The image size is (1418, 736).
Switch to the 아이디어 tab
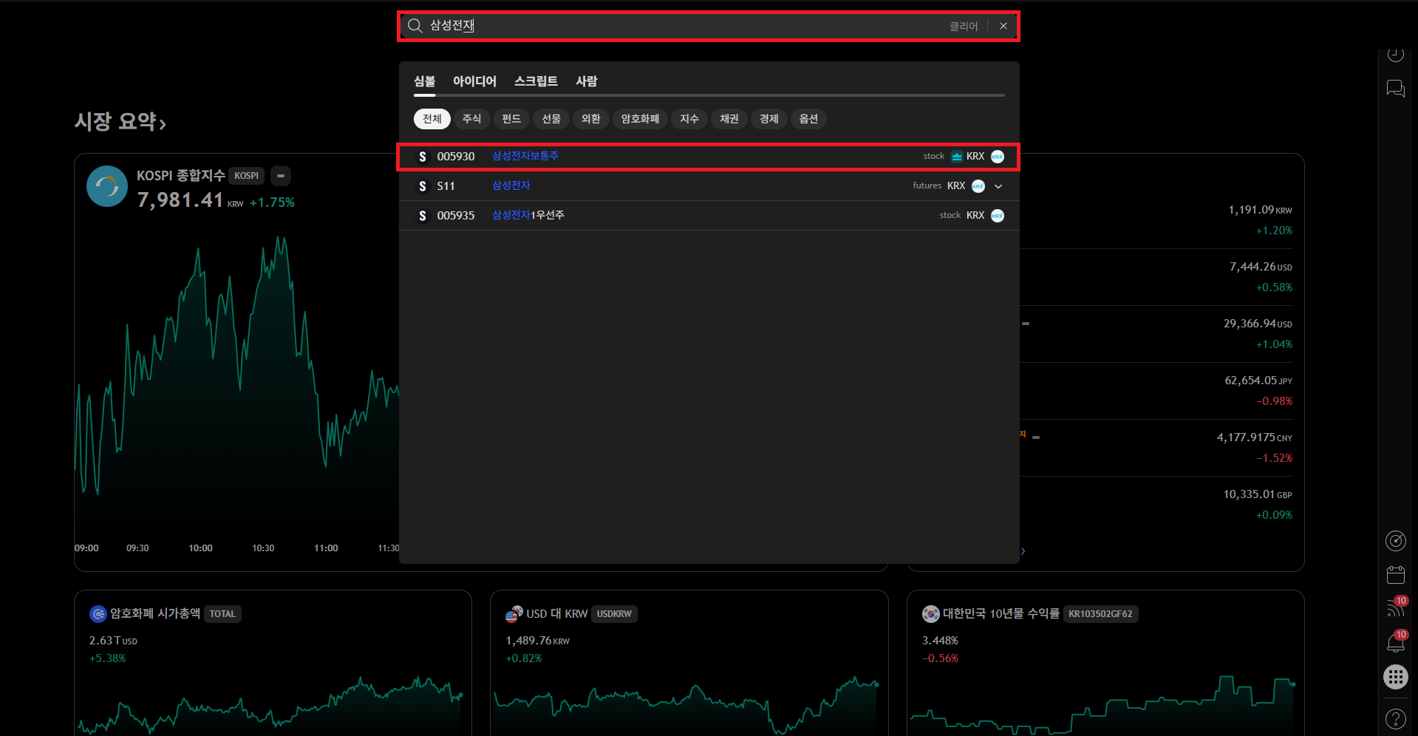coord(474,81)
